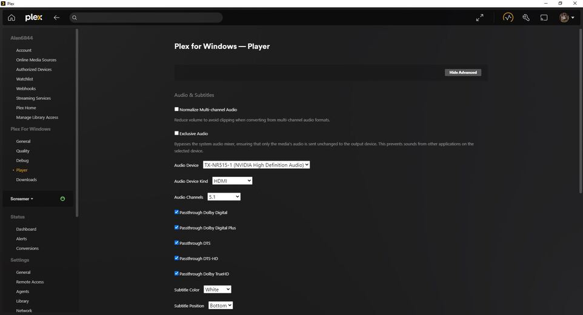
Task: Open Webhooks settings
Action: pyautogui.click(x=26, y=89)
